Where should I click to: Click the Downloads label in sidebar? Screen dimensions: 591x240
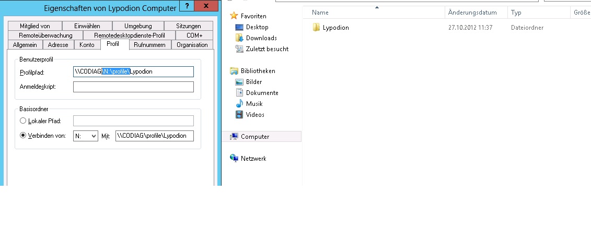tap(261, 38)
